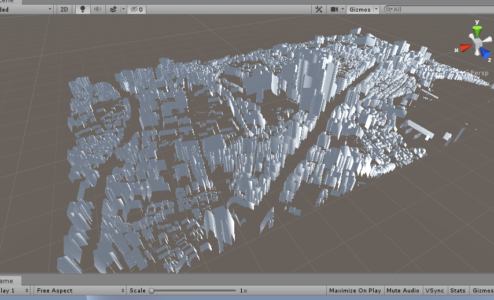494x300 pixels.
Task: Open the shading mode dropdown
Action: point(27,9)
